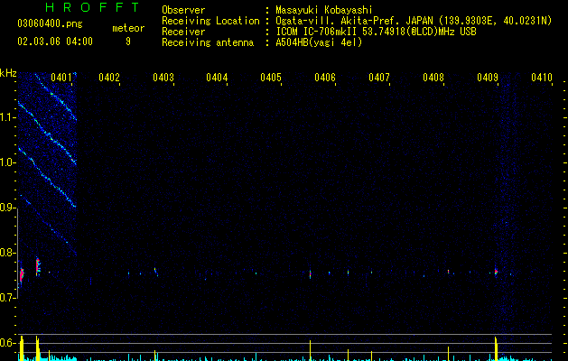The width and height of the screenshot is (568, 361).
Task: Click the Receiver label
Action: click(183, 32)
